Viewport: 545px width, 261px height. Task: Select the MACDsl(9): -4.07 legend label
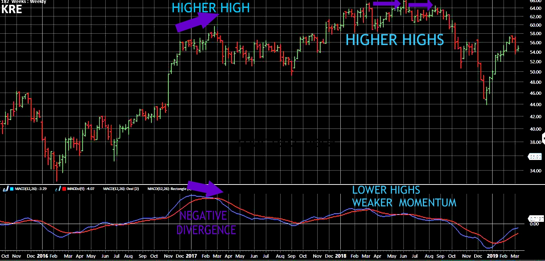point(81,189)
